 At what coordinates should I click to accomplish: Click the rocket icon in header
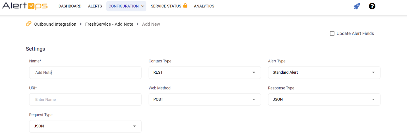(357, 6)
